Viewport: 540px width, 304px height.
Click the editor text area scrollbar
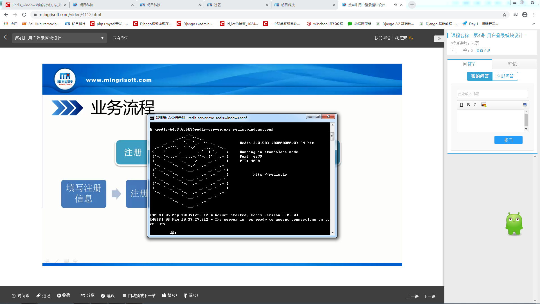(526, 120)
